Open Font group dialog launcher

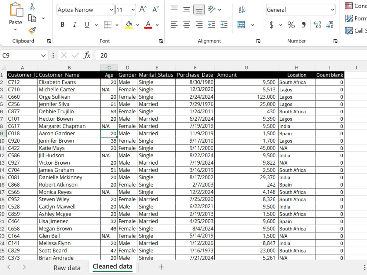[161, 41]
